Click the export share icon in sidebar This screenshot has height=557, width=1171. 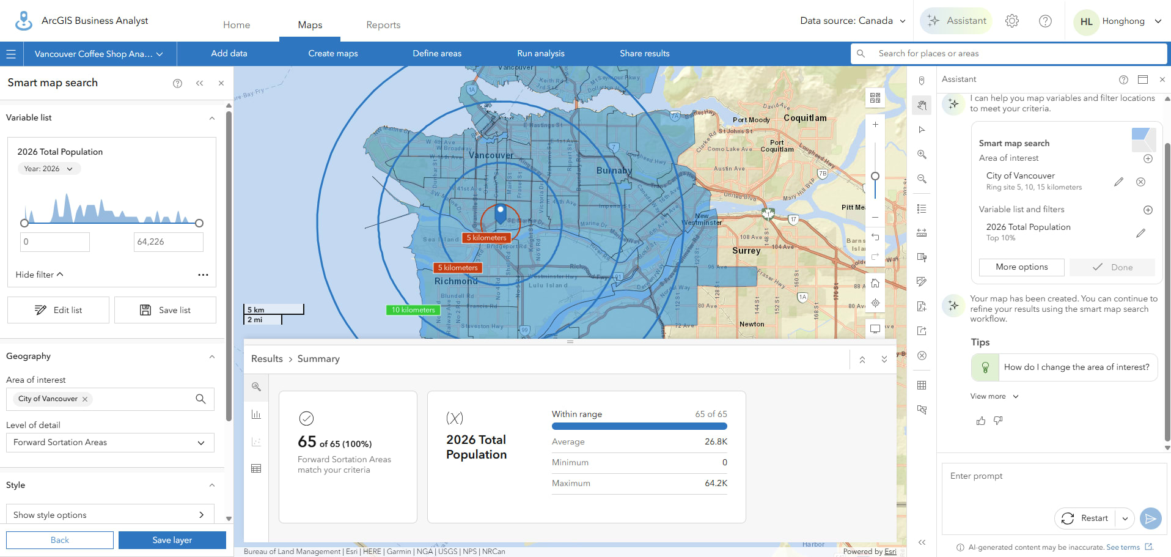click(x=922, y=331)
